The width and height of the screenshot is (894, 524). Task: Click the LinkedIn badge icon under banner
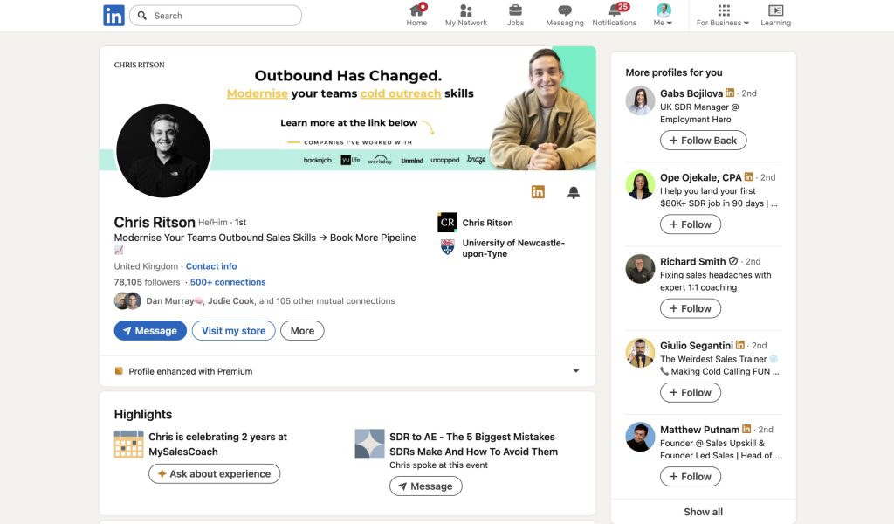click(x=538, y=192)
